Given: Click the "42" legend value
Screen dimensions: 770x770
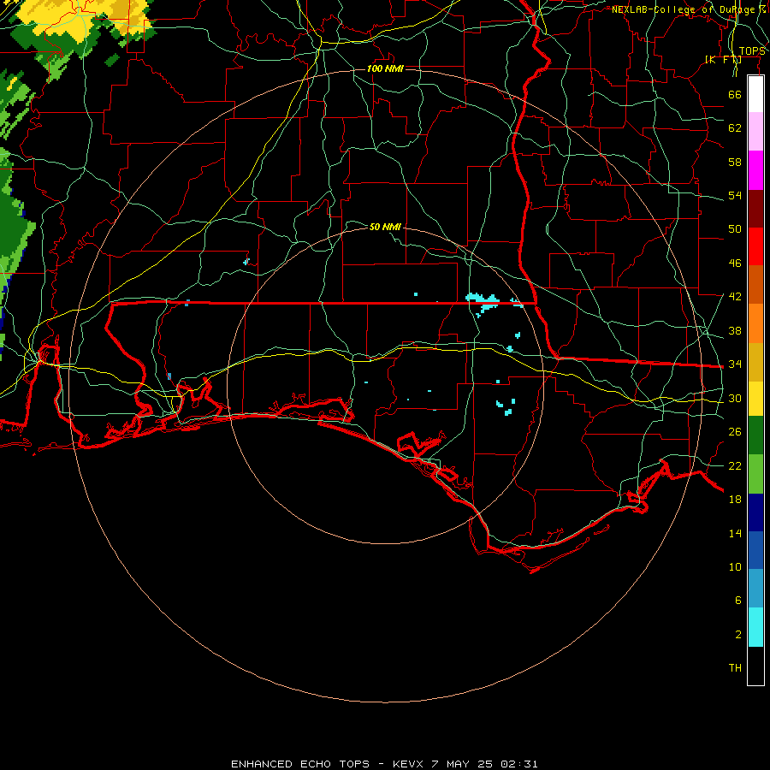Looking at the screenshot, I should [x=735, y=297].
